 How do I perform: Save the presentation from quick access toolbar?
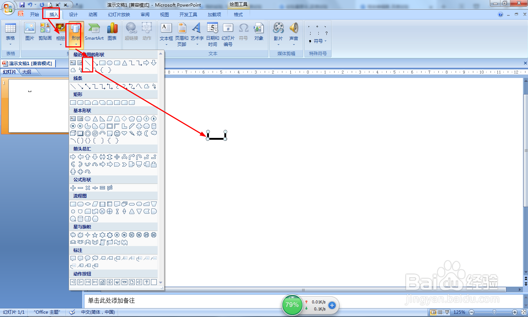click(22, 5)
